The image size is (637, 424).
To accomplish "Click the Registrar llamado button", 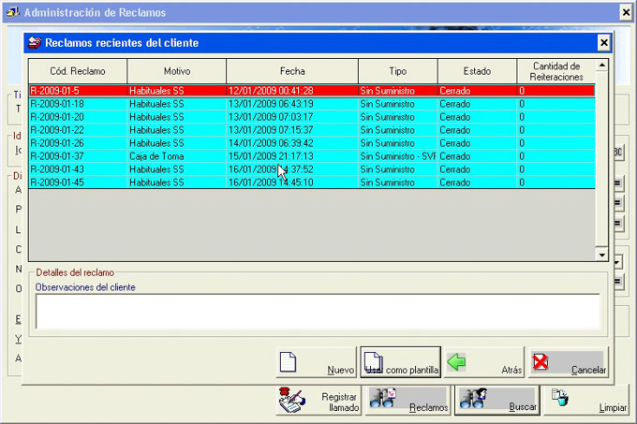I will click(318, 401).
